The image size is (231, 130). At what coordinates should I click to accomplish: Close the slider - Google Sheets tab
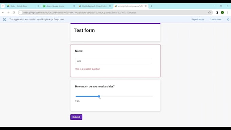click(x=74, y=6)
